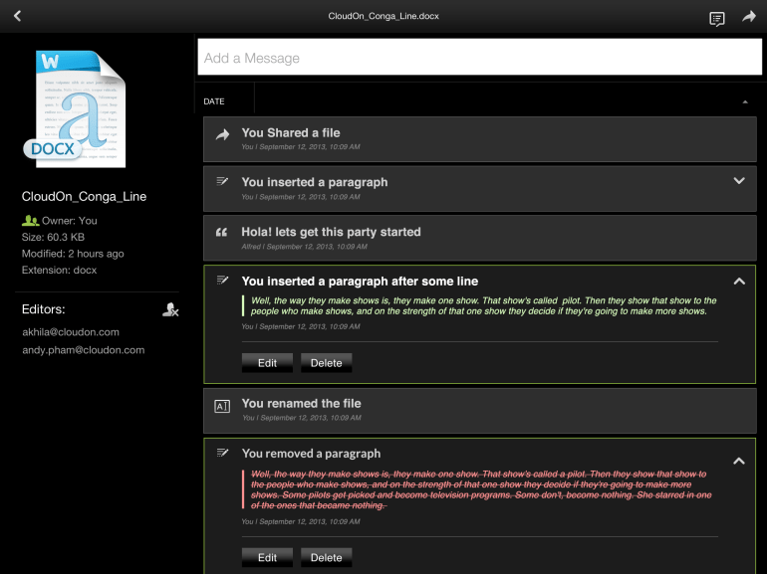The image size is (767, 574).
Task: Click edit icon in 'You removed a paragraph' row
Action: click(222, 453)
